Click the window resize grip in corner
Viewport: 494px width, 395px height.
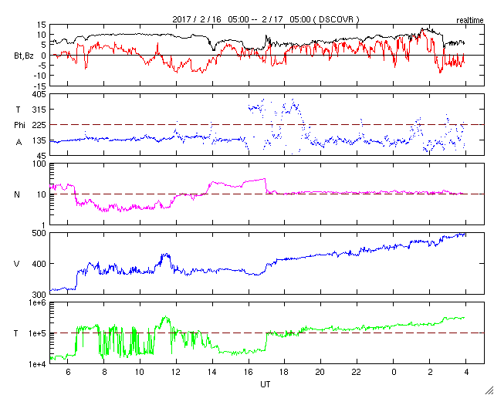(x=489, y=390)
